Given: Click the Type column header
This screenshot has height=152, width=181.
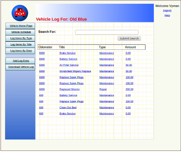Looking at the screenshot, I should (102, 47).
